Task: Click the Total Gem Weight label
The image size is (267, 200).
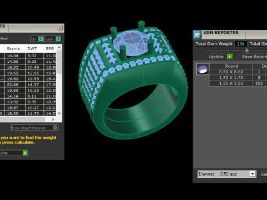Action: coord(214,44)
